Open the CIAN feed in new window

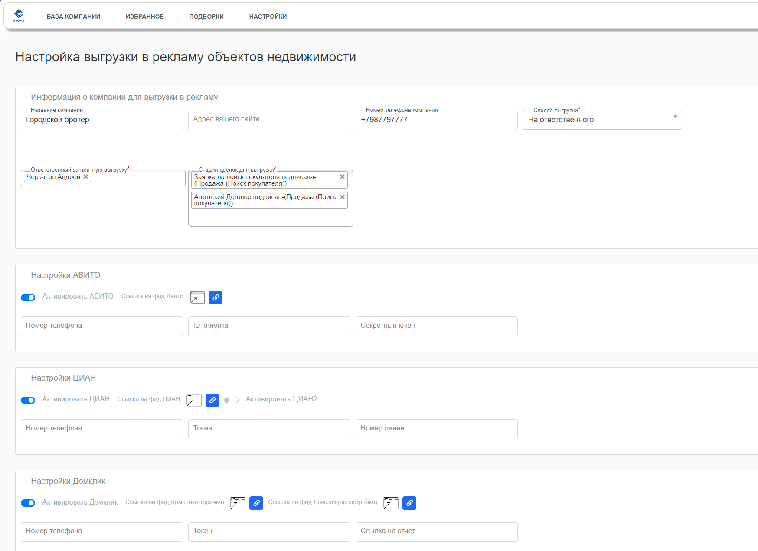click(194, 400)
